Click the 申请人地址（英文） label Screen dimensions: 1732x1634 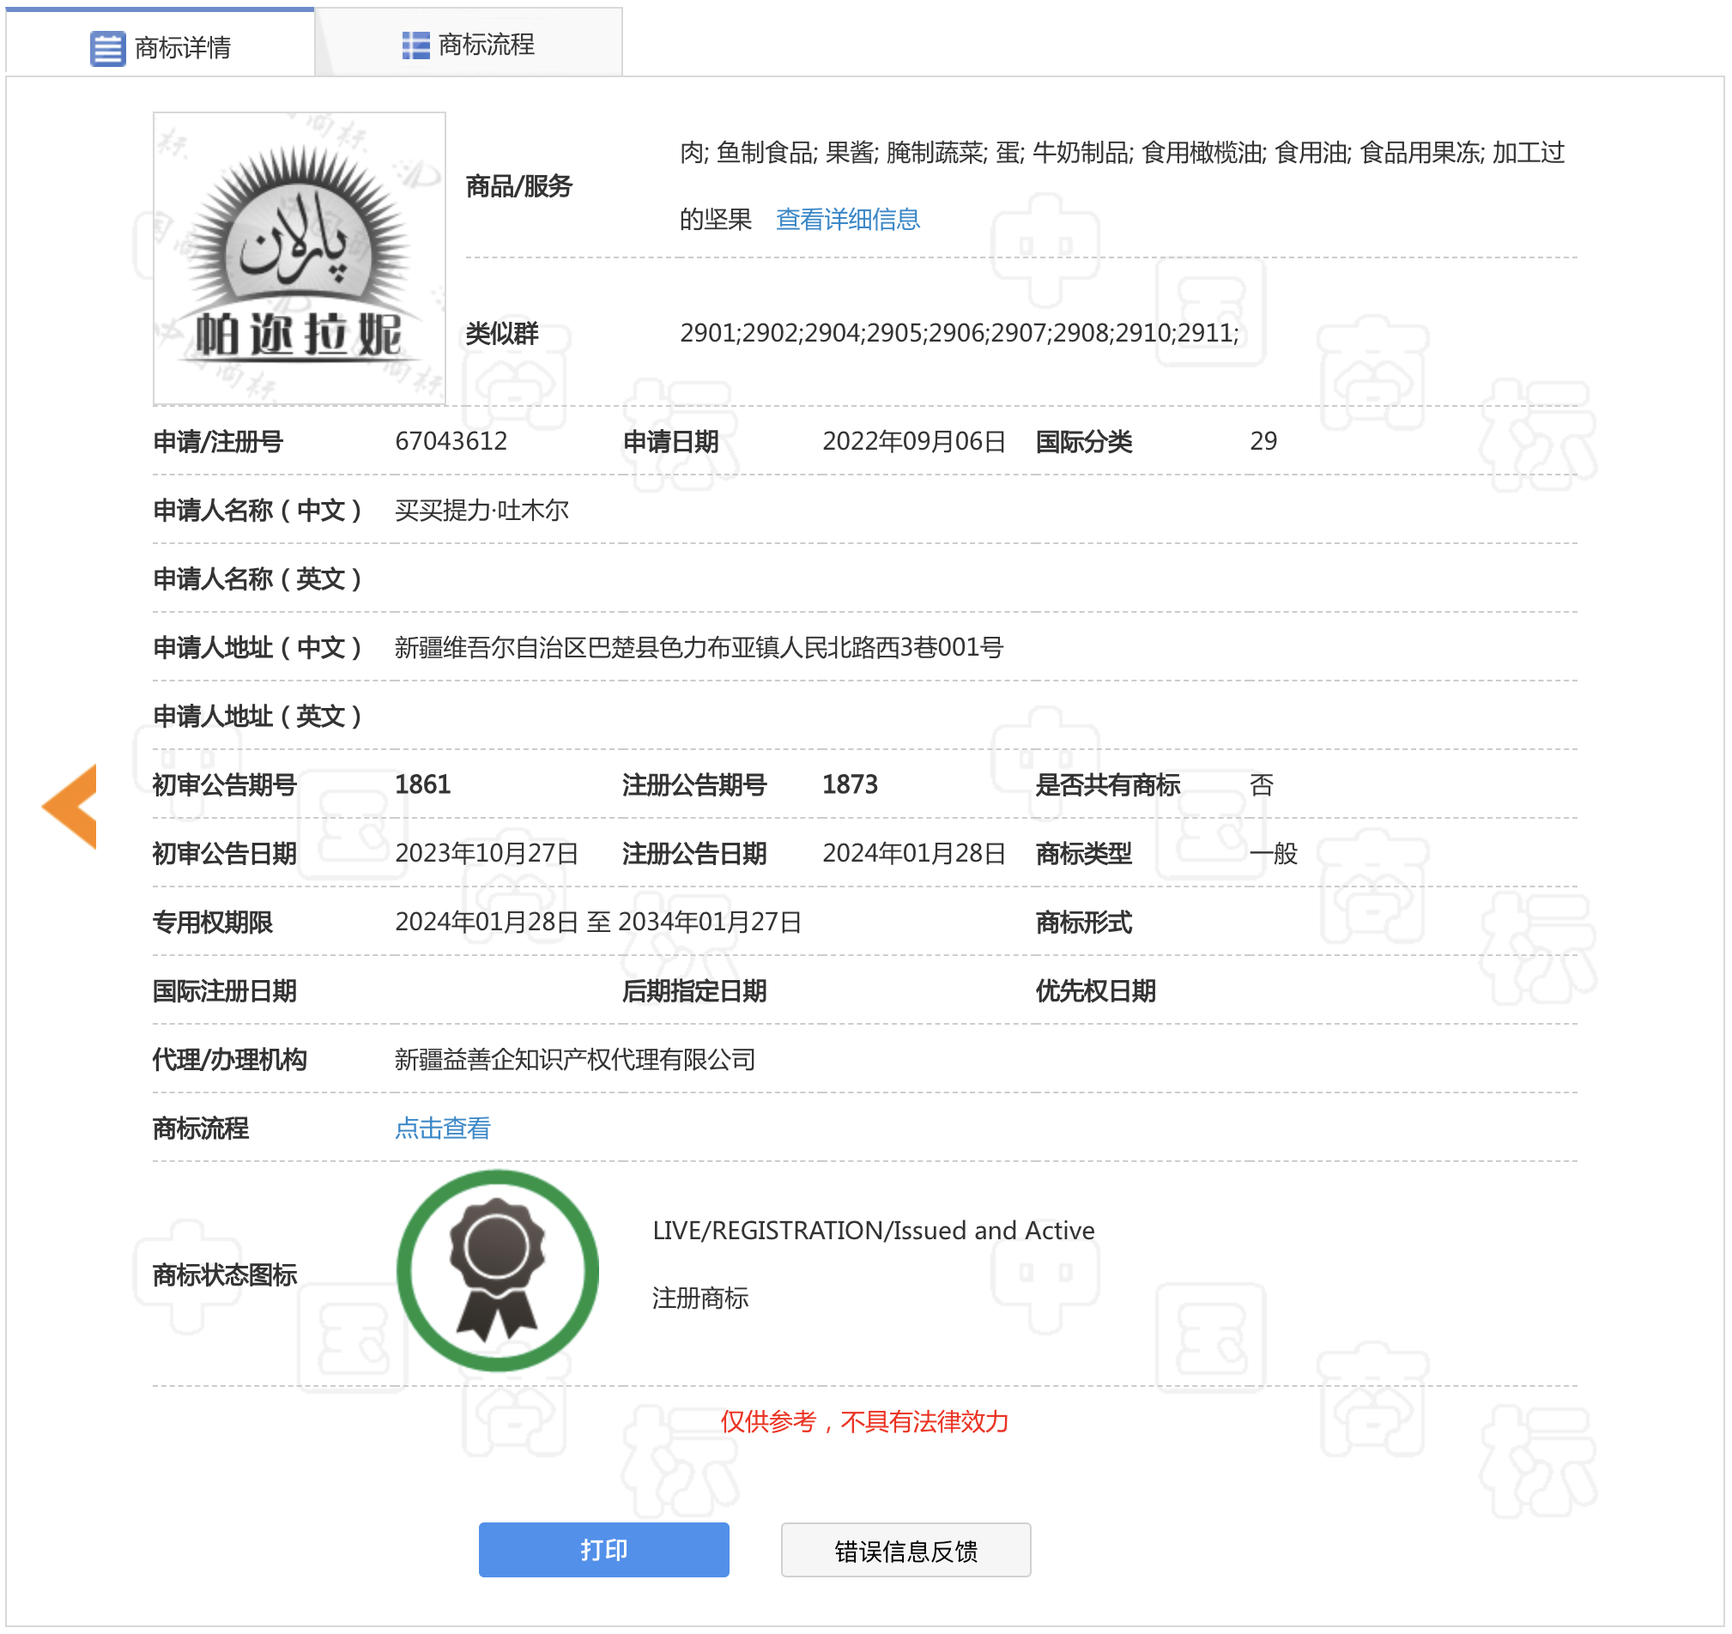257,717
